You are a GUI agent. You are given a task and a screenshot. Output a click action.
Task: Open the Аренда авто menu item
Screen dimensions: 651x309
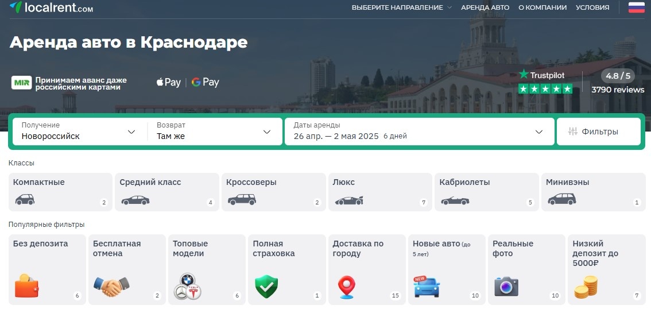click(485, 7)
